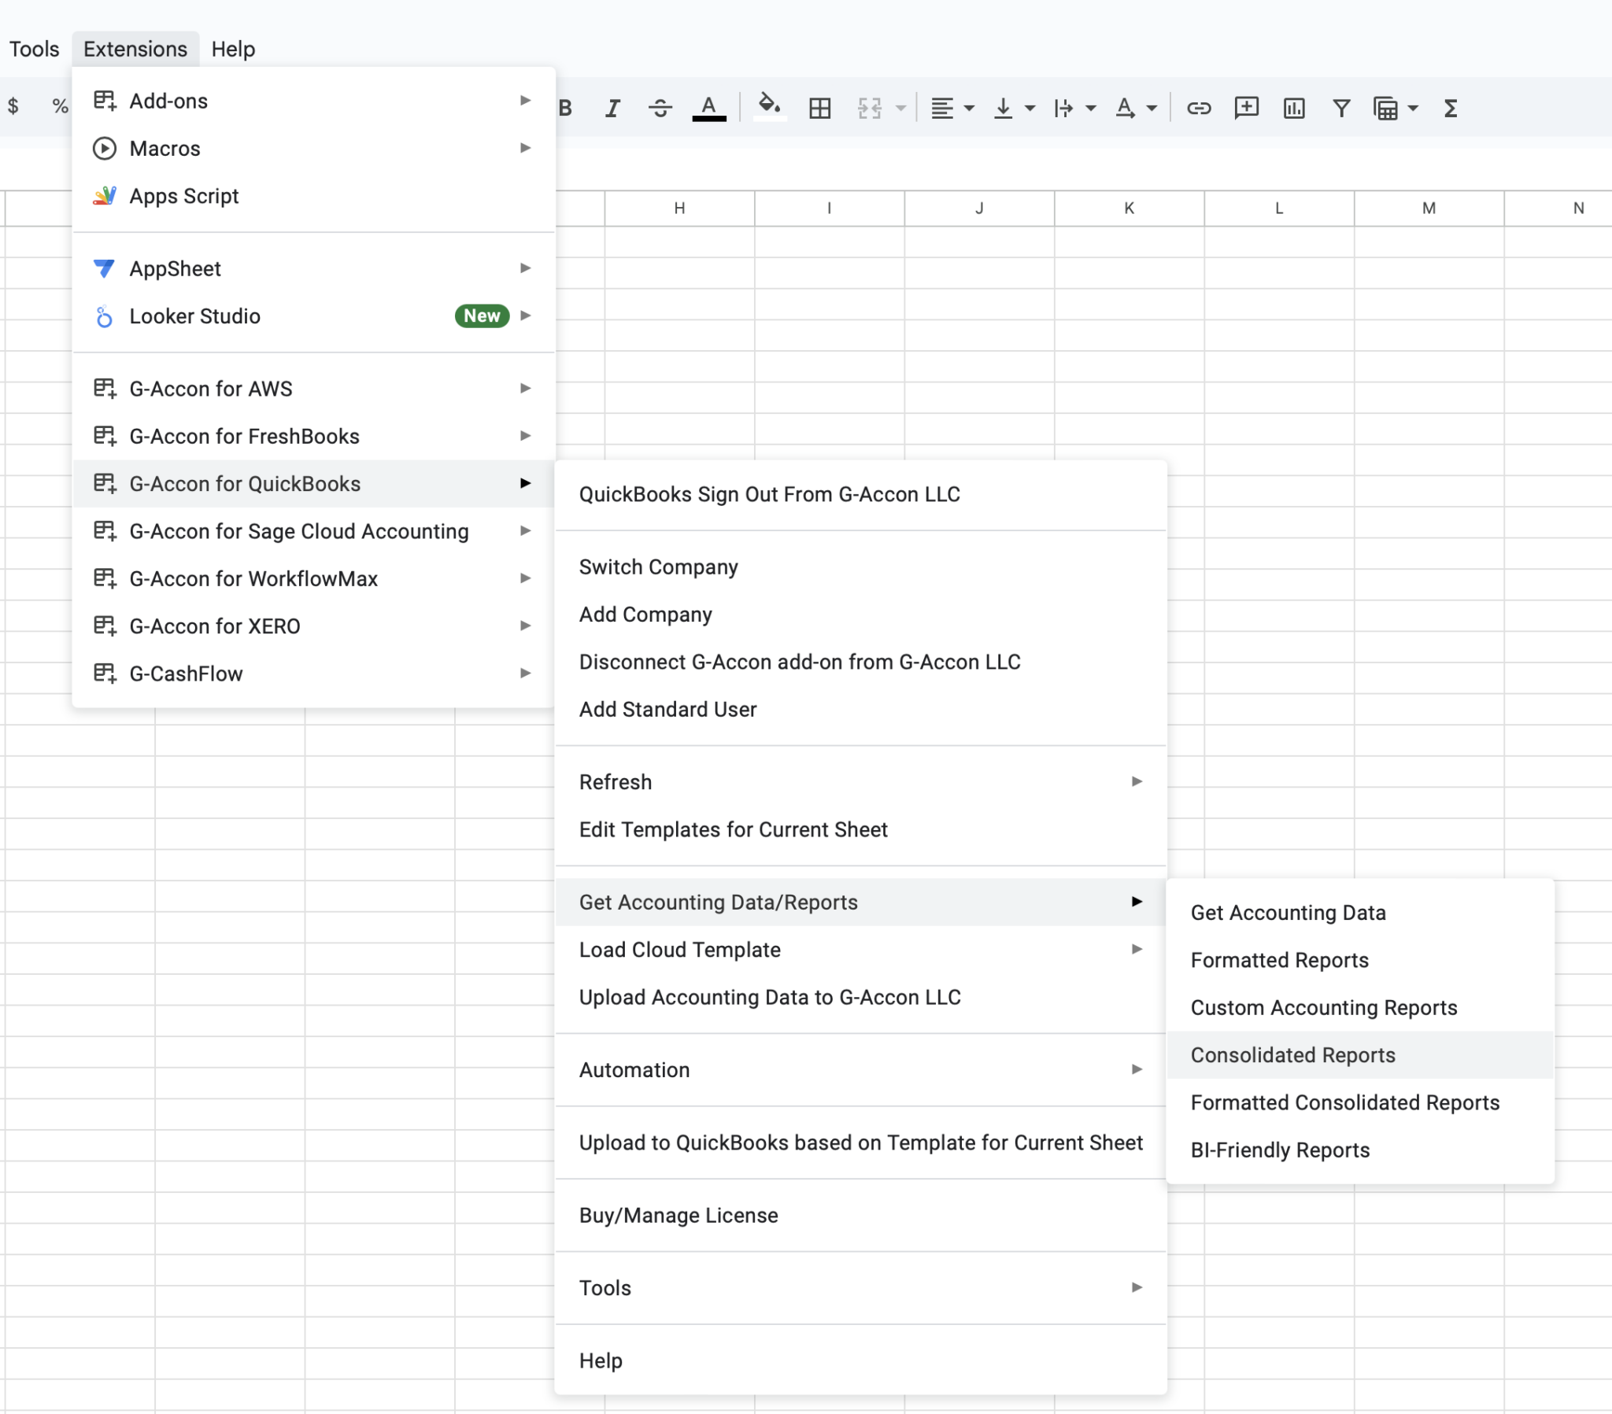Expand G-Accon for Sage Cloud Accounting
Screen dimensions: 1612x1414
coord(313,531)
